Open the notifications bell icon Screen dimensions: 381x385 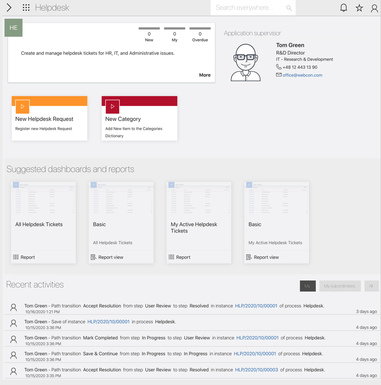343,8
